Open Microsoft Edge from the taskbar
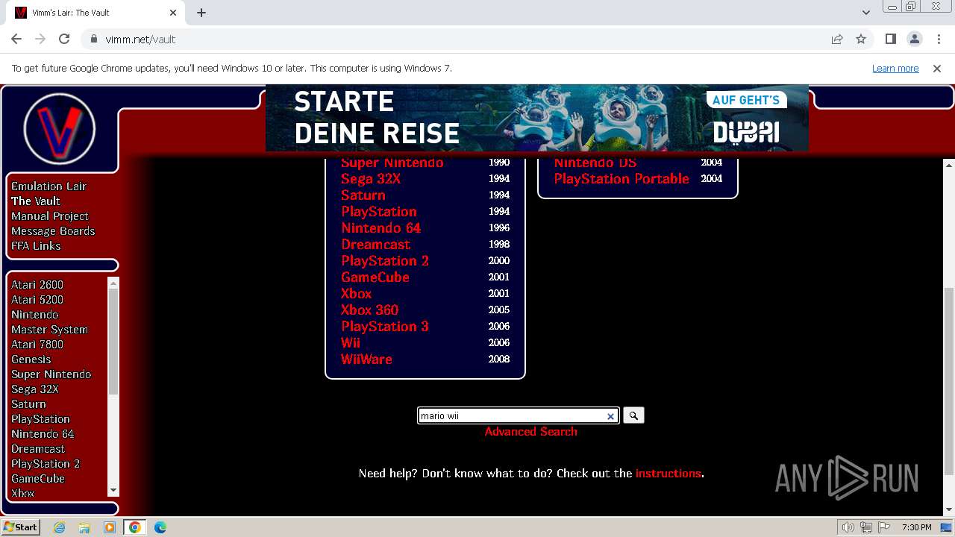 [160, 527]
